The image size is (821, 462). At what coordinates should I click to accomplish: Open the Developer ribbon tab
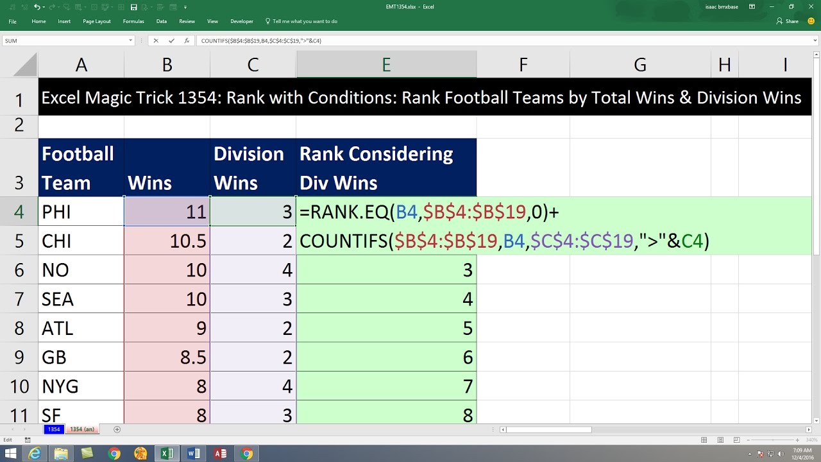(242, 21)
